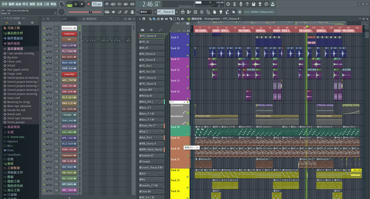Select the Chorus send mixer preset
Image resolution: width=370 pixels, height=199 pixels.
click(x=14, y=61)
